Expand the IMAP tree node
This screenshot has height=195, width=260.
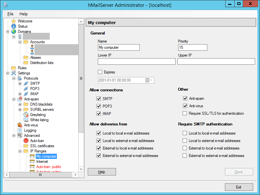[20, 94]
